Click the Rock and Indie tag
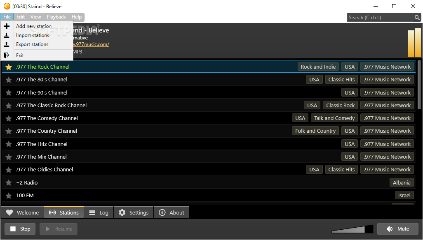 (318, 67)
